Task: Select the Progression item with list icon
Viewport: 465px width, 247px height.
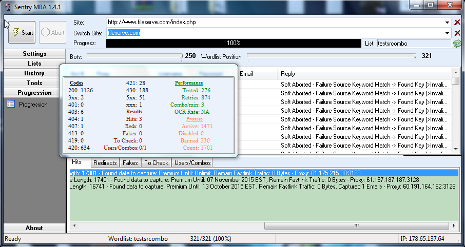Action: (27, 104)
